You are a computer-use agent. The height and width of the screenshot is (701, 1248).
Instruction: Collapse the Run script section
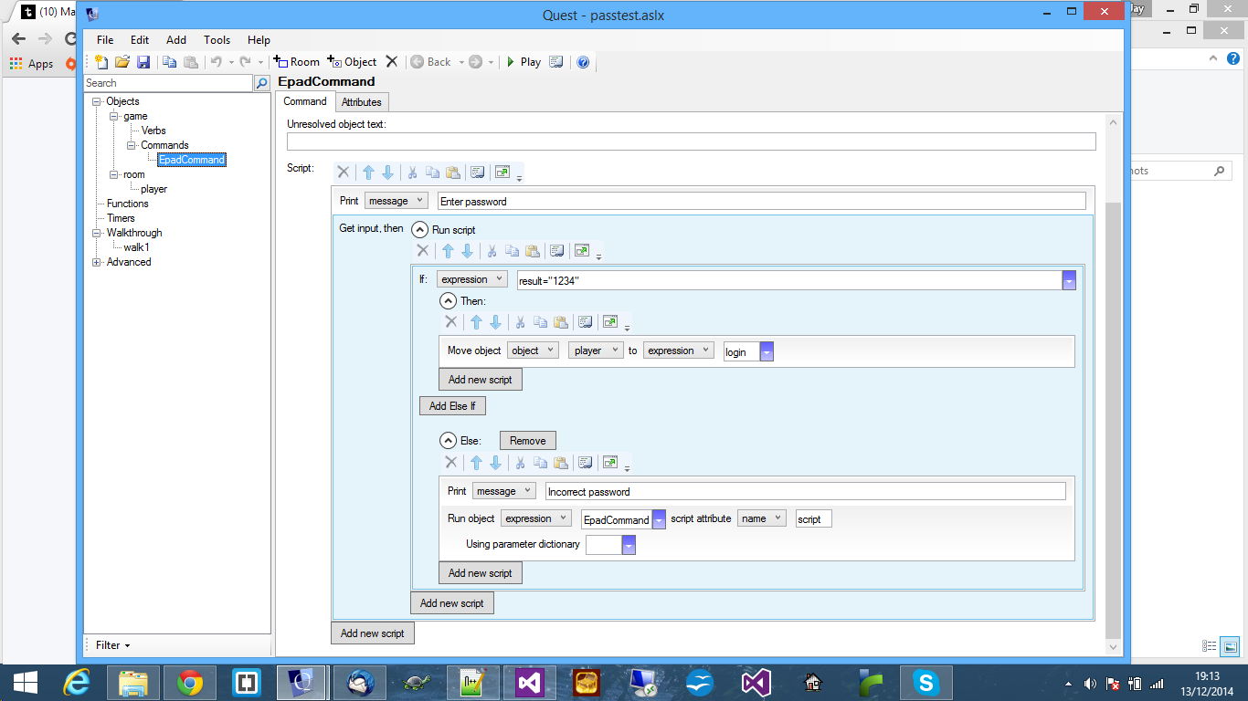pyautogui.click(x=418, y=230)
